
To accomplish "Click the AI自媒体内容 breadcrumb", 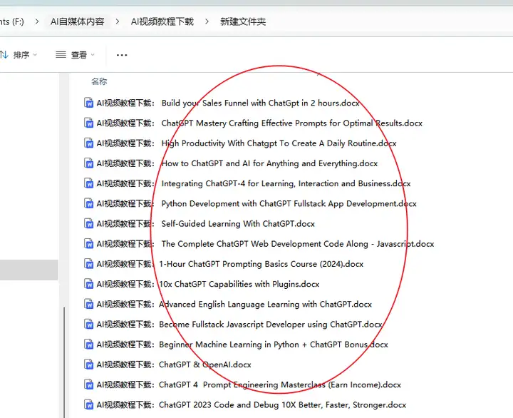I will coord(78,21).
